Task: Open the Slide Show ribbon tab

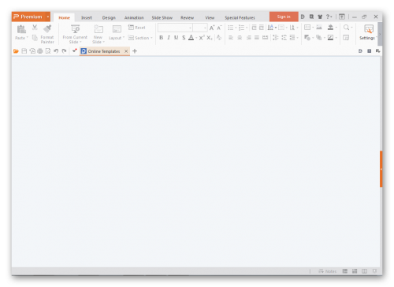Action: coord(162,18)
